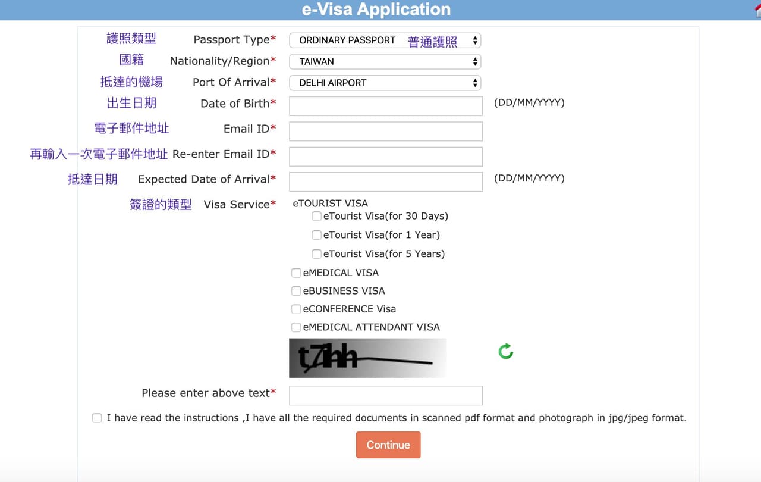Viewport: 761px width, 482px height.
Task: Click the 國籍 annotation text
Action: [131, 60]
